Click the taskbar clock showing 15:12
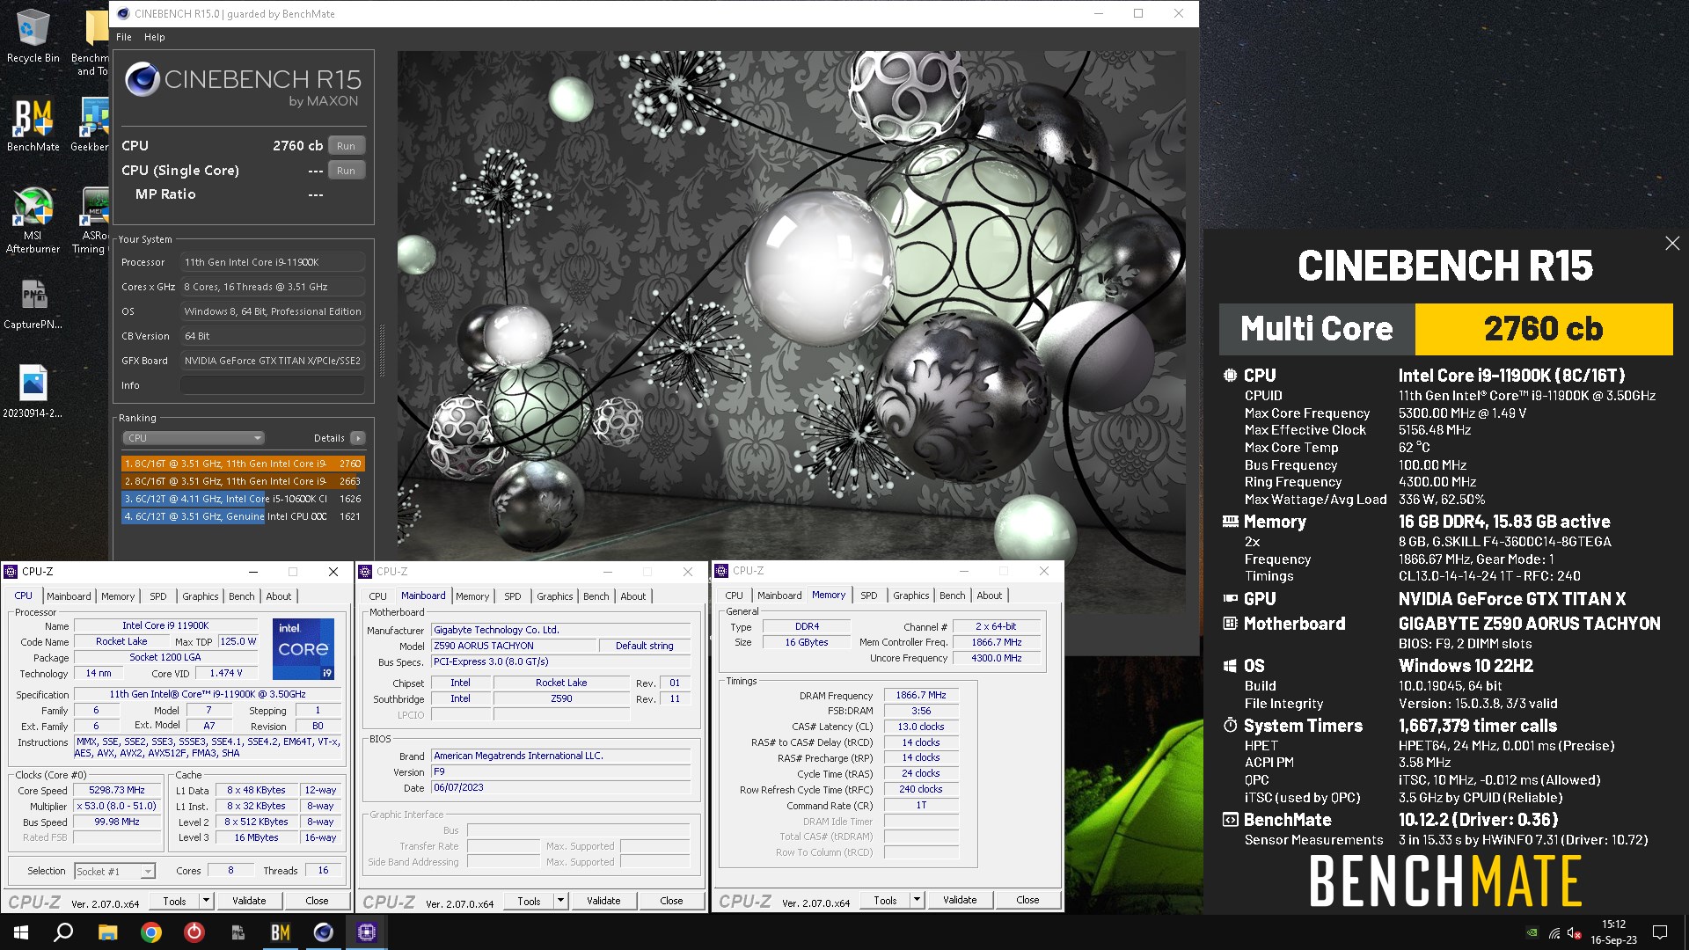 [x=1613, y=932]
